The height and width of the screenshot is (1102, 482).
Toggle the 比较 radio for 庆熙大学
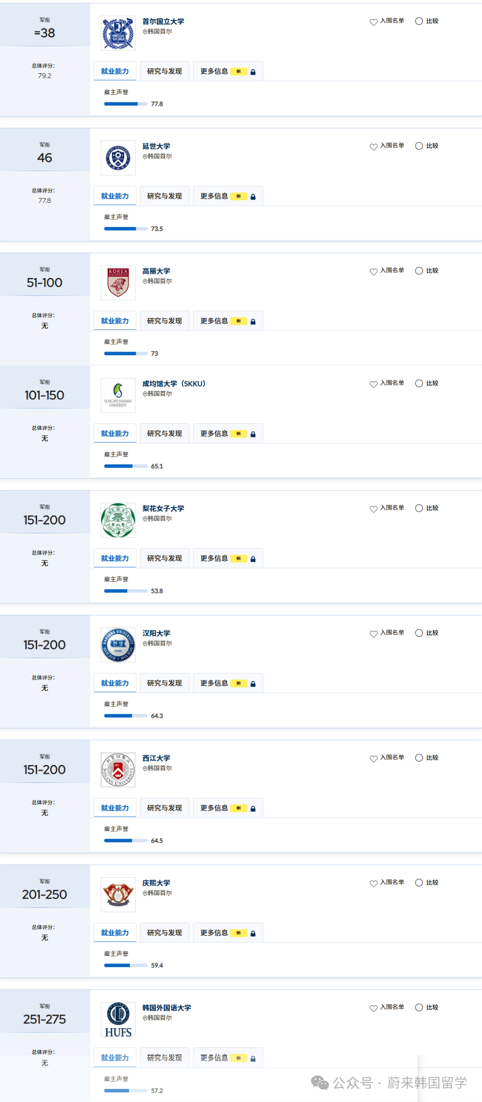[x=419, y=883]
